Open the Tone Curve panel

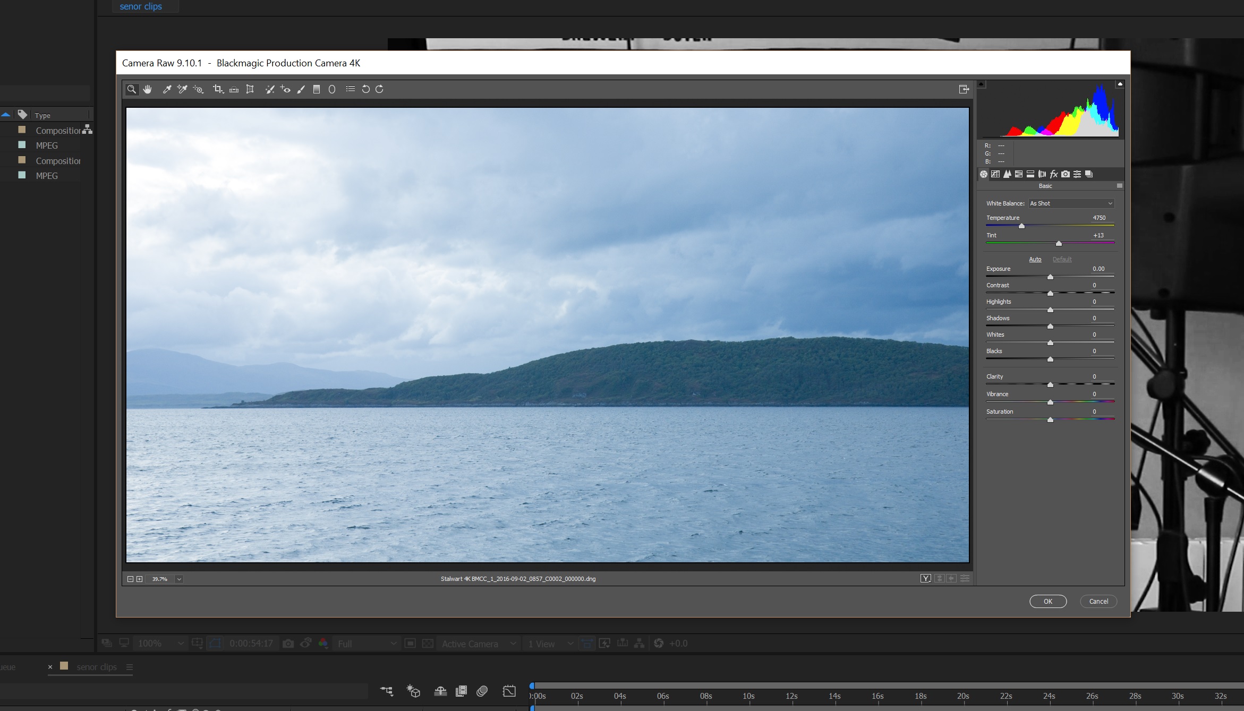996,174
